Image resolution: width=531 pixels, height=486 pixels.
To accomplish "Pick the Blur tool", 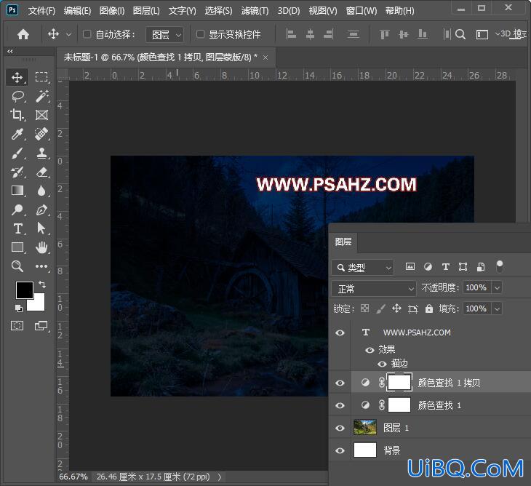I will click(x=41, y=191).
